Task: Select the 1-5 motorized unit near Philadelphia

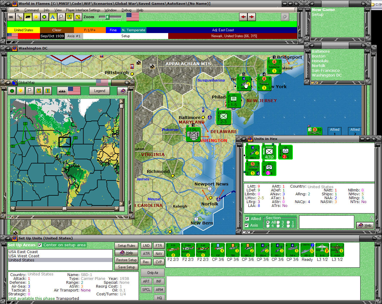Action: [233, 100]
